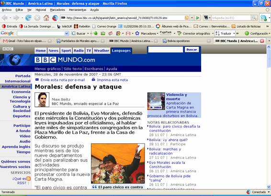Click in the BBC site search field
Viewport: 271px width, 196px height.
165,50
